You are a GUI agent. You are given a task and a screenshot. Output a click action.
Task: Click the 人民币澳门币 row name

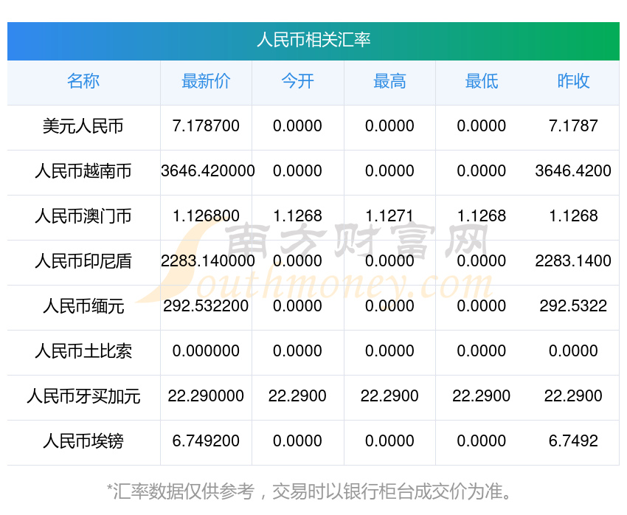click(83, 216)
